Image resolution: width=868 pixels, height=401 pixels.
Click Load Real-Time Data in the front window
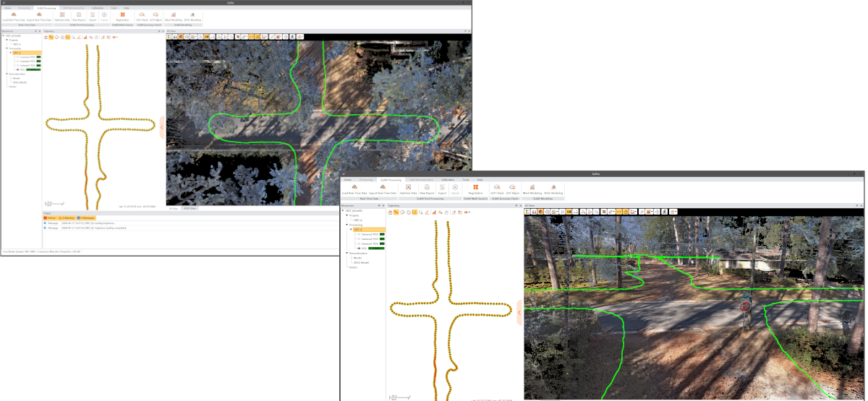click(354, 189)
